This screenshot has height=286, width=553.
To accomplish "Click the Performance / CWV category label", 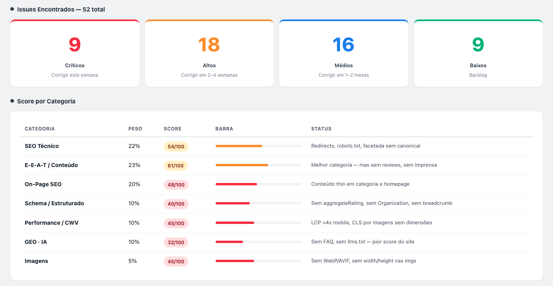I will pos(51,223).
